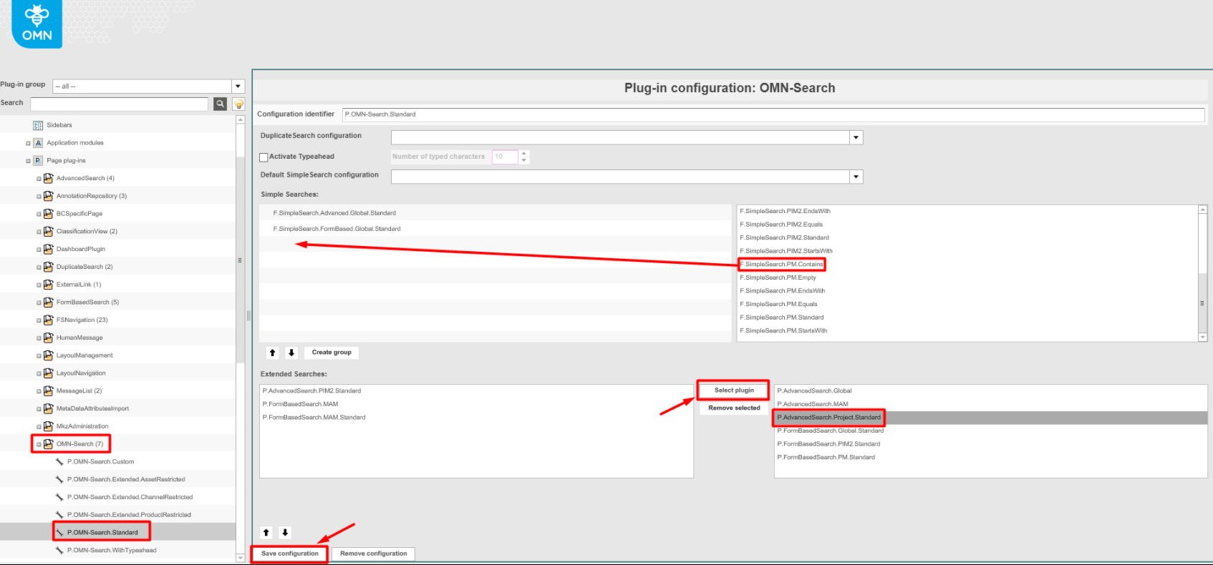Click the OMN bee logo
The image size is (1213, 565).
(x=37, y=24)
